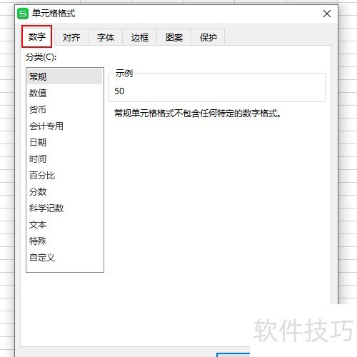Click the WPS spreadsheet logo icon

tap(23, 14)
